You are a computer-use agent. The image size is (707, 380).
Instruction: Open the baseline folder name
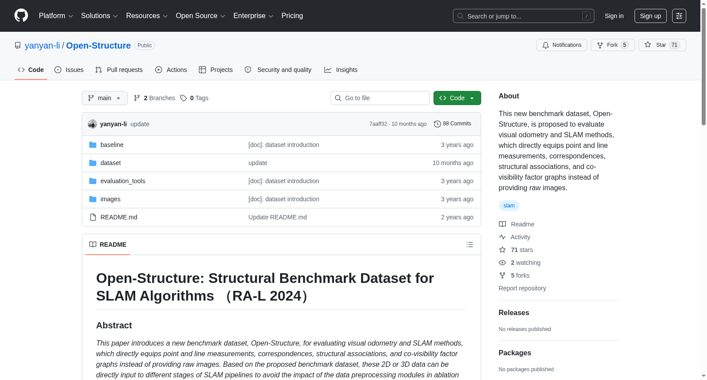[x=112, y=145]
